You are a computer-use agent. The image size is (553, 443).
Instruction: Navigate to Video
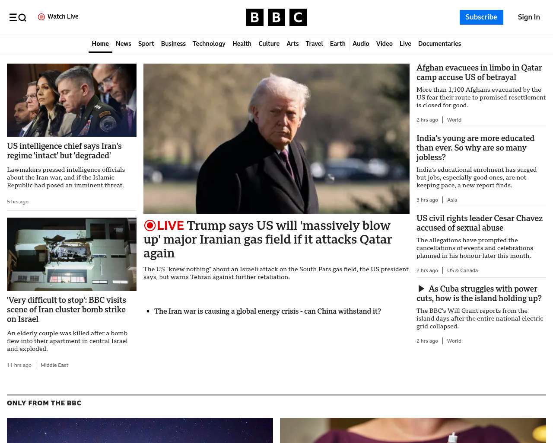click(385, 44)
